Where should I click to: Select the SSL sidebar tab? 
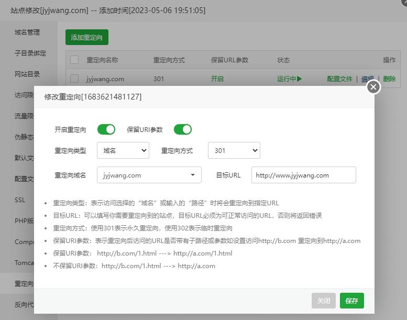[x=20, y=200]
